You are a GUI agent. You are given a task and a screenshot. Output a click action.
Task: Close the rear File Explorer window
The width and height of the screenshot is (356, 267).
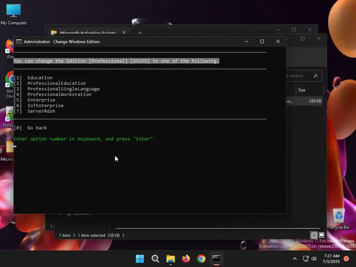point(310,30)
